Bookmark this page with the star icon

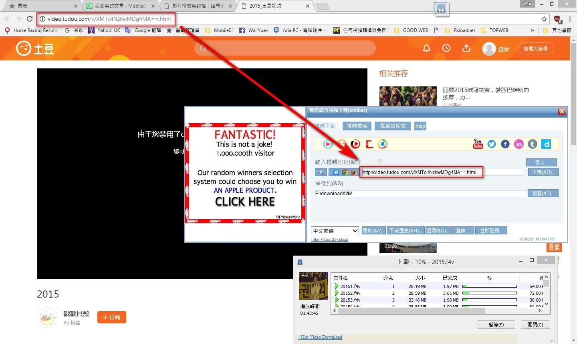click(544, 19)
